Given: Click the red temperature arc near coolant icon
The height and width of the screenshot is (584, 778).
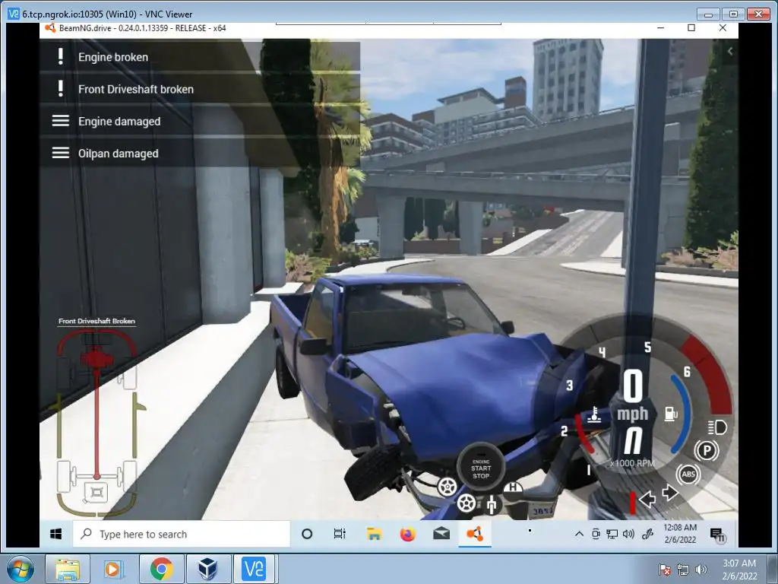Looking at the screenshot, I should 583,433.
